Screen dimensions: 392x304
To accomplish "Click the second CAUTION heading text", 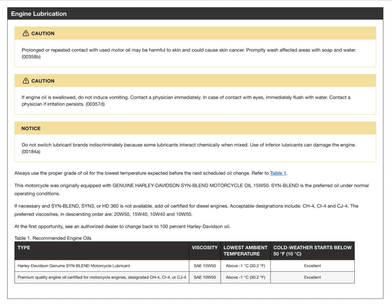I will pos(42,81).
